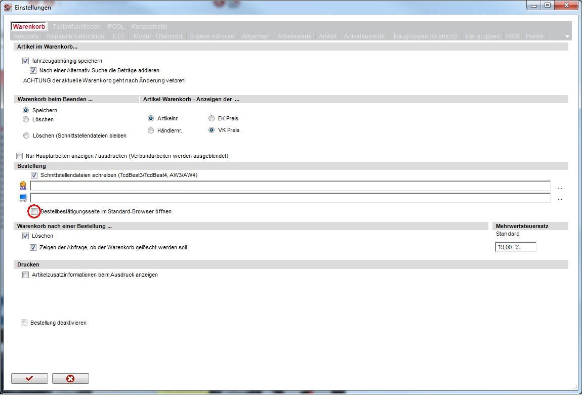The height and width of the screenshot is (402, 582).
Task: Click the user icon beside first path field
Action: 23,186
